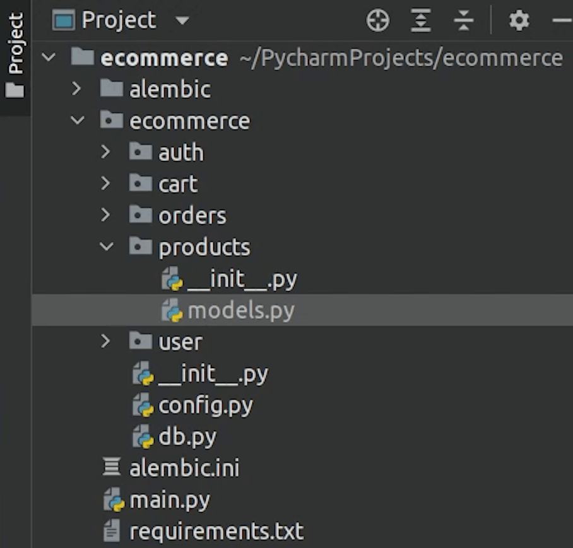Expand the auth package arrow
The image size is (573, 548).
(106, 152)
